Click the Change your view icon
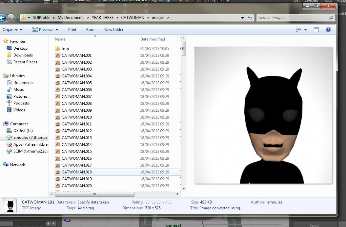This screenshot has width=346, height=227. click(x=298, y=30)
